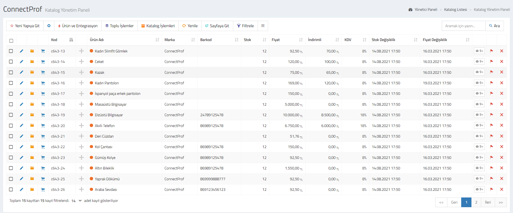Click the edit pencil for Kadın Slimfit Gömlek
The height and width of the screenshot is (213, 513).
coord(22,51)
